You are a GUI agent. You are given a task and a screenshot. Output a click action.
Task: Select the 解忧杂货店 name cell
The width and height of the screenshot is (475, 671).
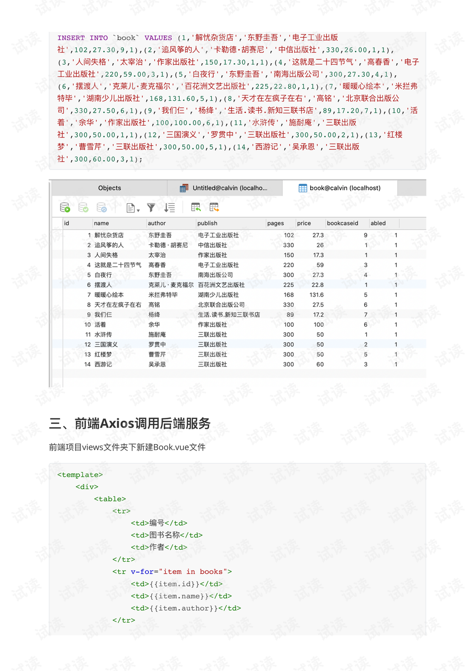pos(109,235)
